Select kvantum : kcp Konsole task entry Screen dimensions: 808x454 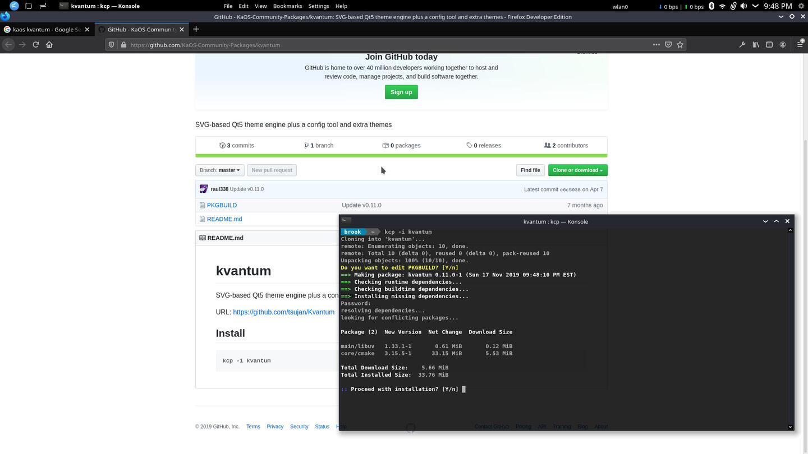pyautogui.click(x=100, y=6)
